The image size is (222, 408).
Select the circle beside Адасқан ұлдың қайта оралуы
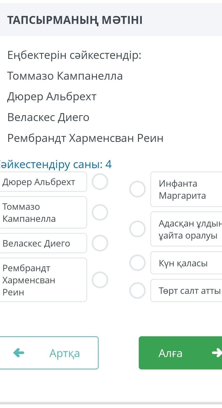(137, 229)
